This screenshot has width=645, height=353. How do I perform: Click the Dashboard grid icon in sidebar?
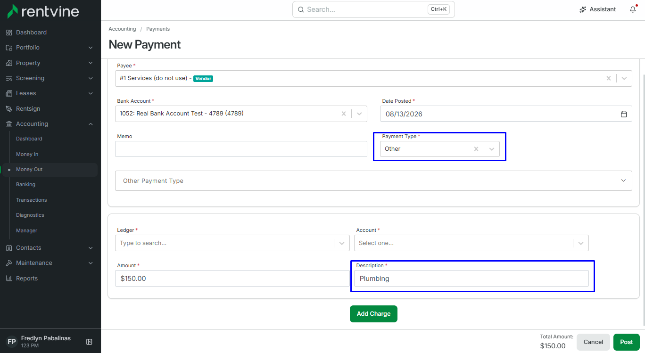click(9, 33)
